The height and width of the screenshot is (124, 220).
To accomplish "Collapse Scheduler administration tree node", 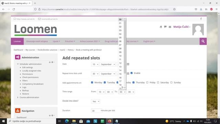I will point(18,64).
